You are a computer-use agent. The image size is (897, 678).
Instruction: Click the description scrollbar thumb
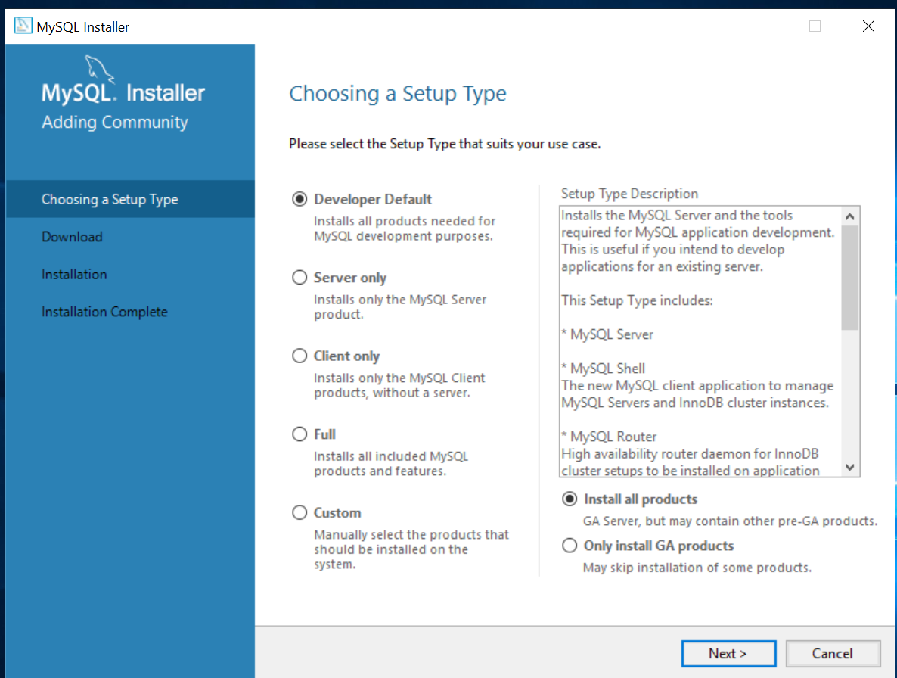[850, 277]
